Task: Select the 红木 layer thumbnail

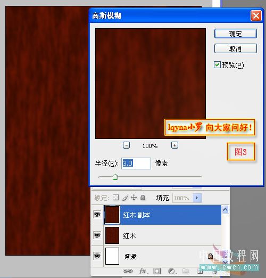Action: (x=112, y=235)
